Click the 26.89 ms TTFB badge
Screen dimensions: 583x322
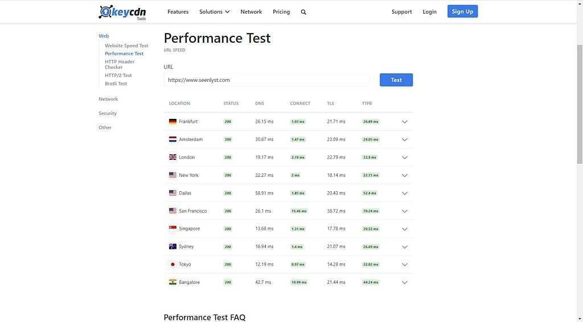pos(371,122)
